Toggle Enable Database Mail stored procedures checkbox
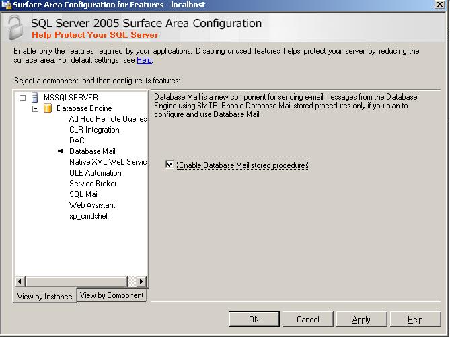This screenshot has height=337, width=450. (170, 165)
